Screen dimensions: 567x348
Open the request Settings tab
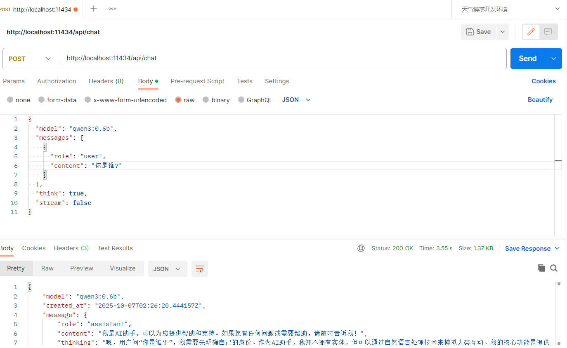pos(277,81)
